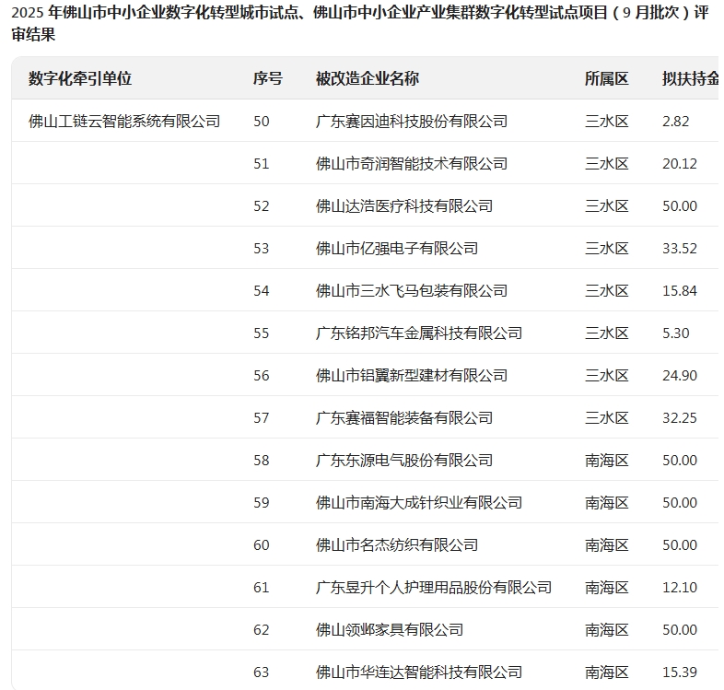
Task: Click 佛山市华连达智能科技有限公司 in the last row
Action: (x=418, y=672)
